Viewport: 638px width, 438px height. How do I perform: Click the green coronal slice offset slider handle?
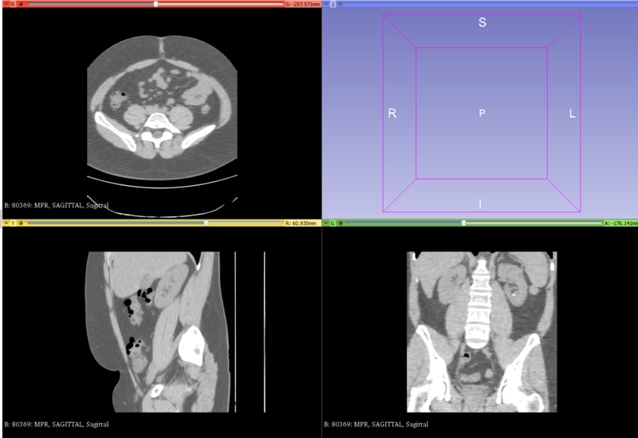(x=463, y=223)
